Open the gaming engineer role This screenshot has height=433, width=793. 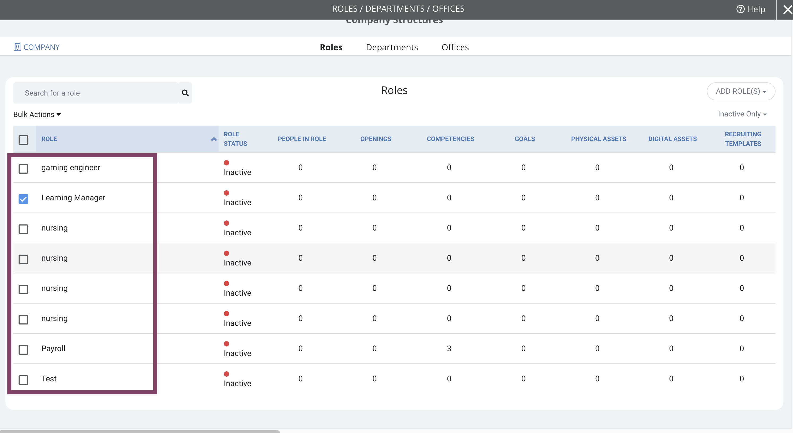tap(71, 168)
